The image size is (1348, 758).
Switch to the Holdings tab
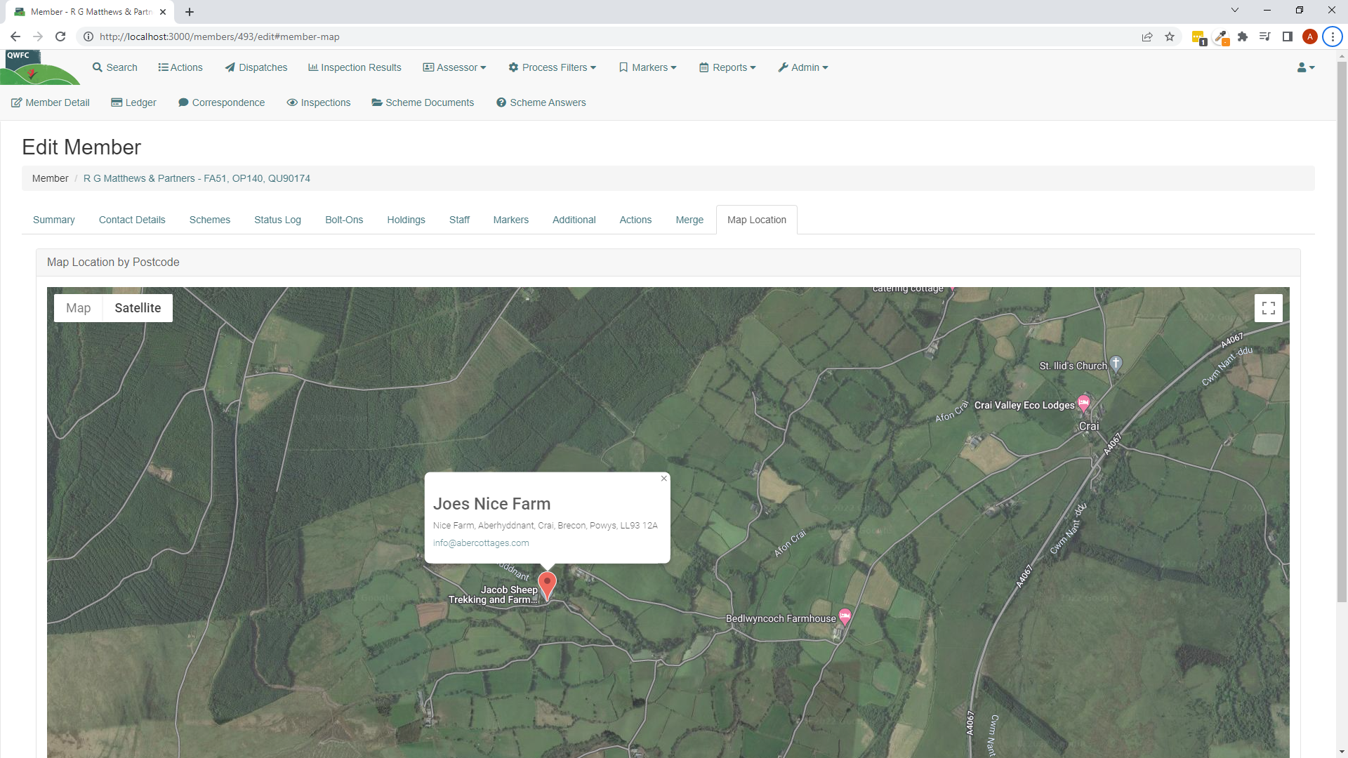(x=406, y=220)
